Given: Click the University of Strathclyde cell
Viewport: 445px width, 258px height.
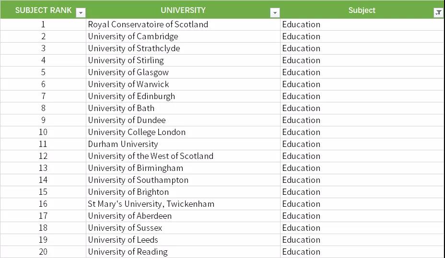Looking at the screenshot, I should tap(134, 48).
